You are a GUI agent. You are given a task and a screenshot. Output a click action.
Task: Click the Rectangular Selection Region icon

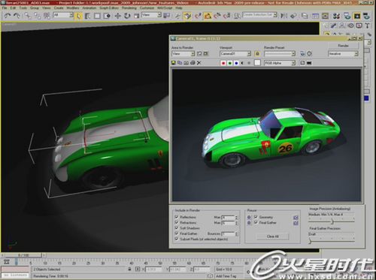97,16
